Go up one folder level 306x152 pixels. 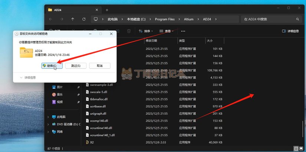point(73,19)
